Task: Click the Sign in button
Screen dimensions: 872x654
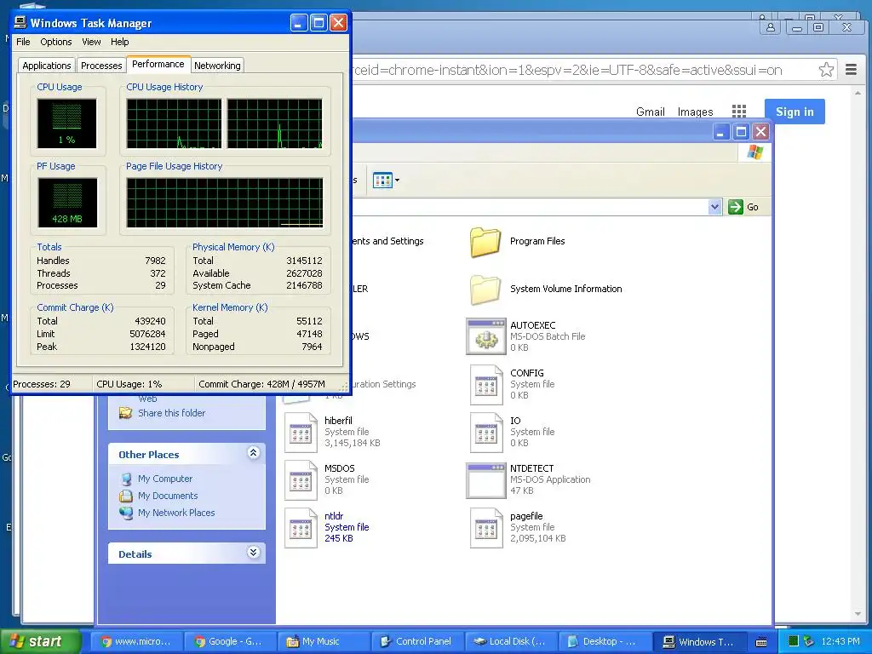Action: click(795, 112)
